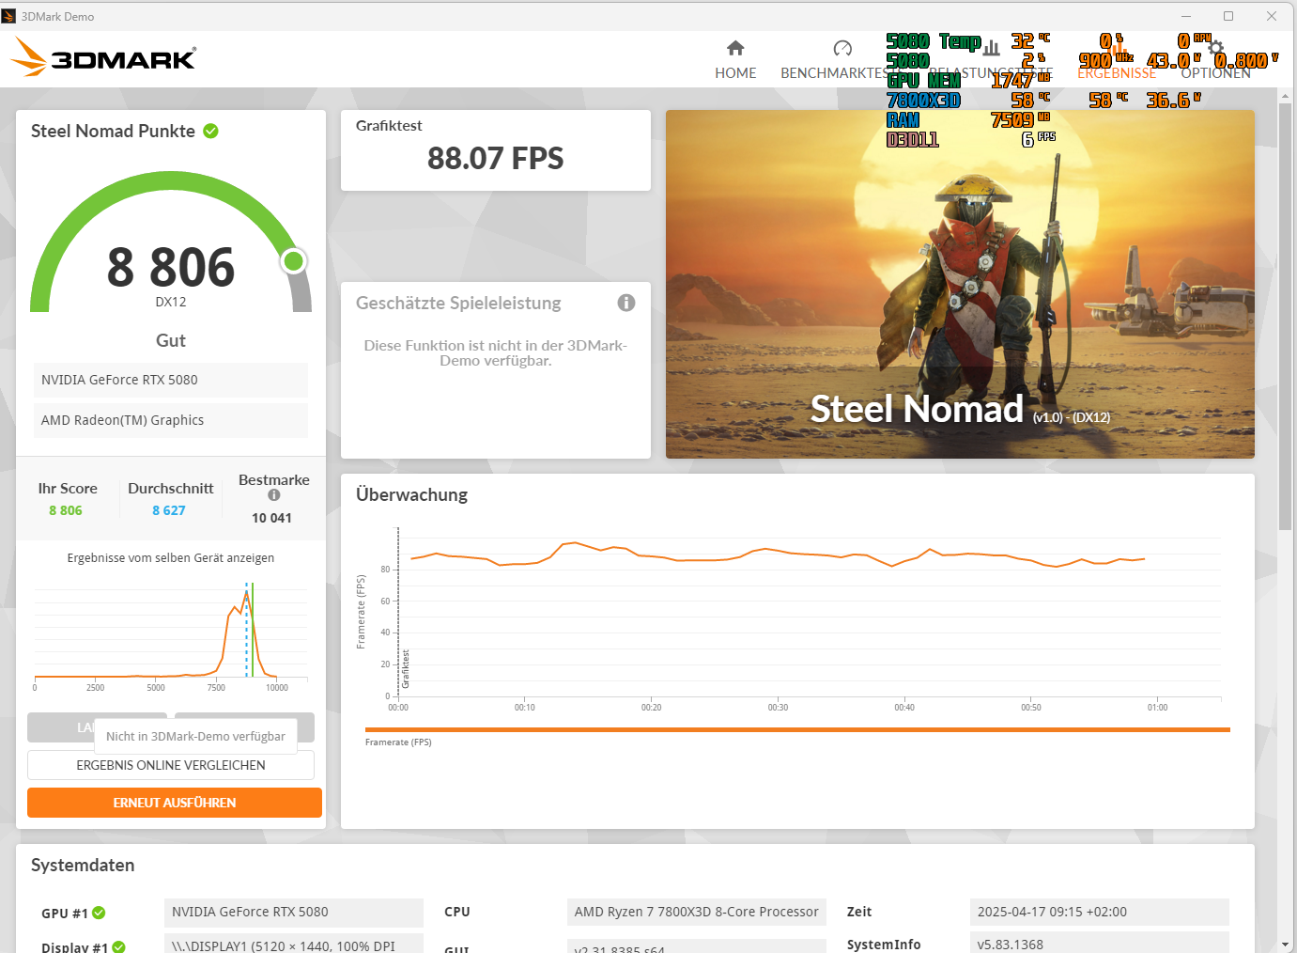This screenshot has width=1297, height=953.
Task: Click the scrollbar up arrow
Action: (x=1285, y=96)
